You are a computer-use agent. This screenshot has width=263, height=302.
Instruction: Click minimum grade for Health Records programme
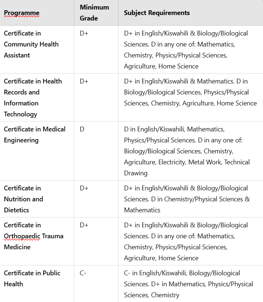point(84,81)
